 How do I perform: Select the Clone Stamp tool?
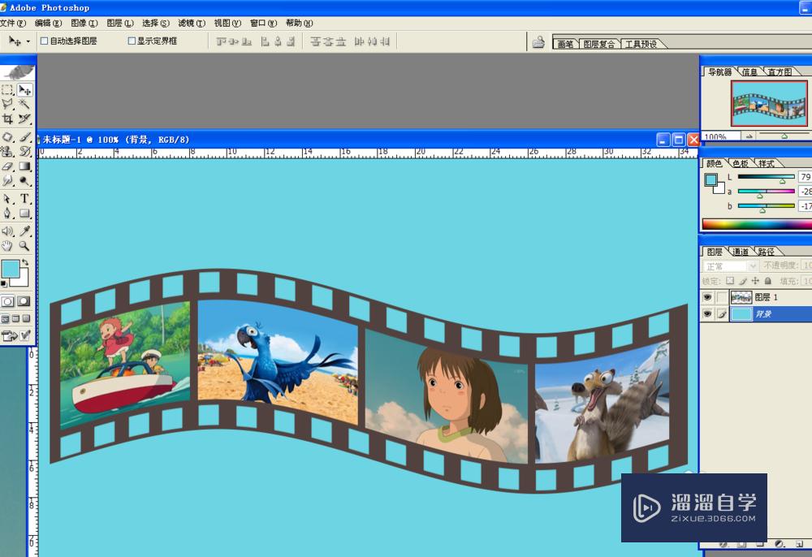(7, 151)
